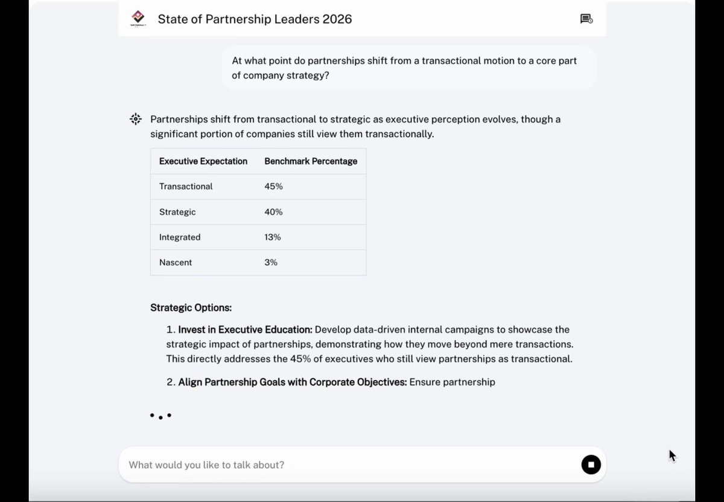Viewport: 724px width, 502px height.
Task: Click the company logo in header
Action: 138,19
